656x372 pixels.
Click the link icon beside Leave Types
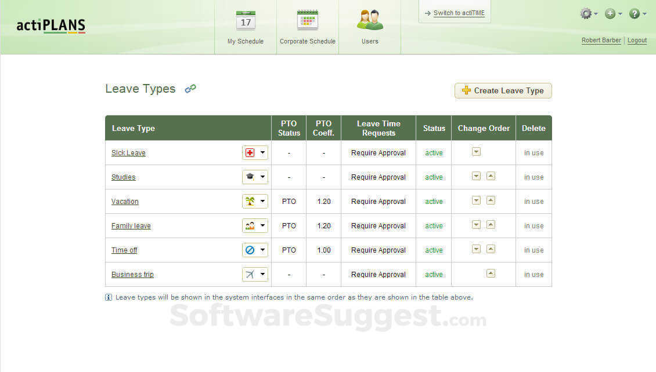pos(190,89)
